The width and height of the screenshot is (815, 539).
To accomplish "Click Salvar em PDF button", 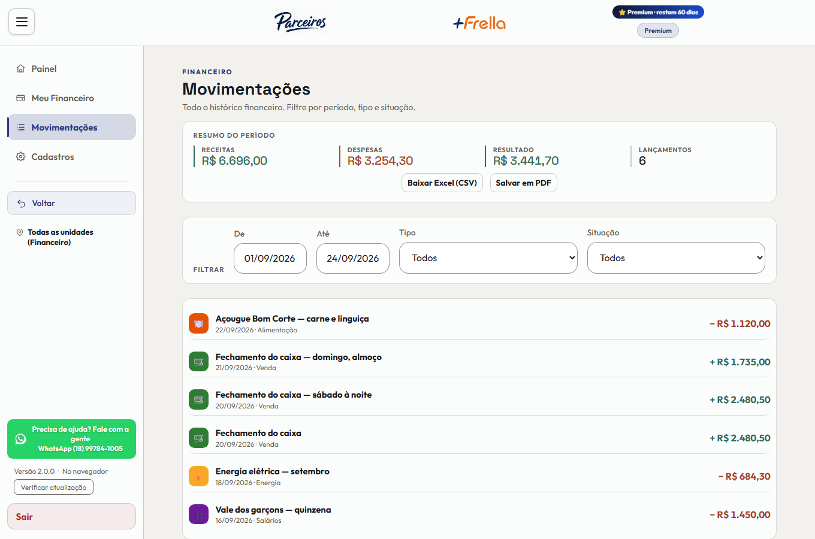I will [524, 183].
